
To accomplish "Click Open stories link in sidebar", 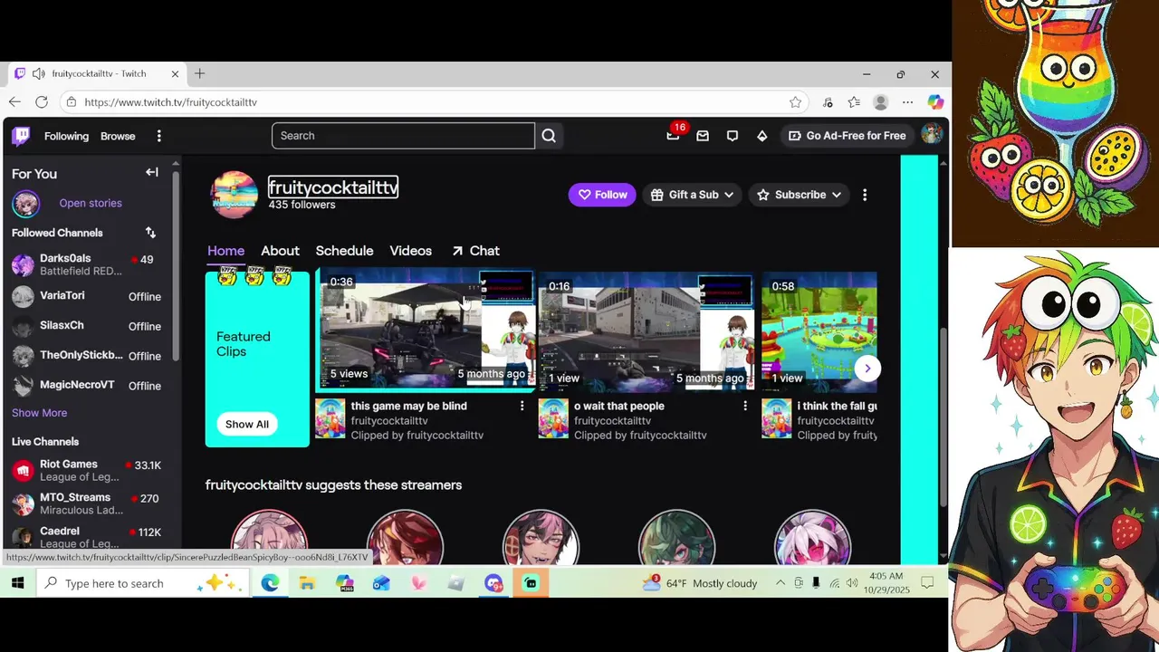I will (91, 203).
